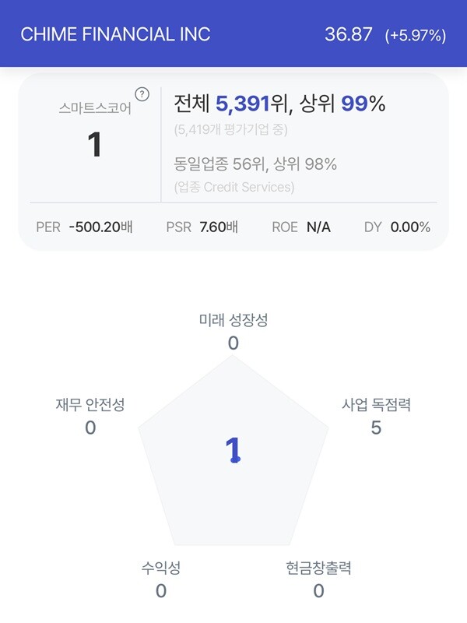Tap the DY 0.00% metric
This screenshot has height=623, width=467.
[397, 227]
